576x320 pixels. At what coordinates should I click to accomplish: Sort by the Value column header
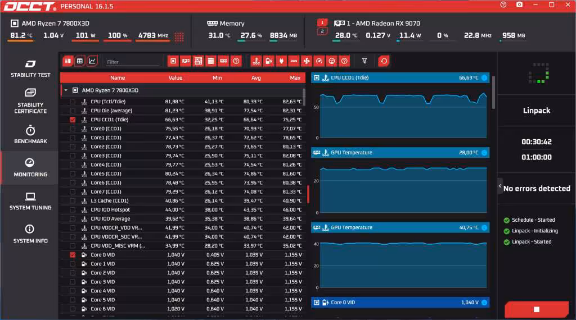click(175, 77)
